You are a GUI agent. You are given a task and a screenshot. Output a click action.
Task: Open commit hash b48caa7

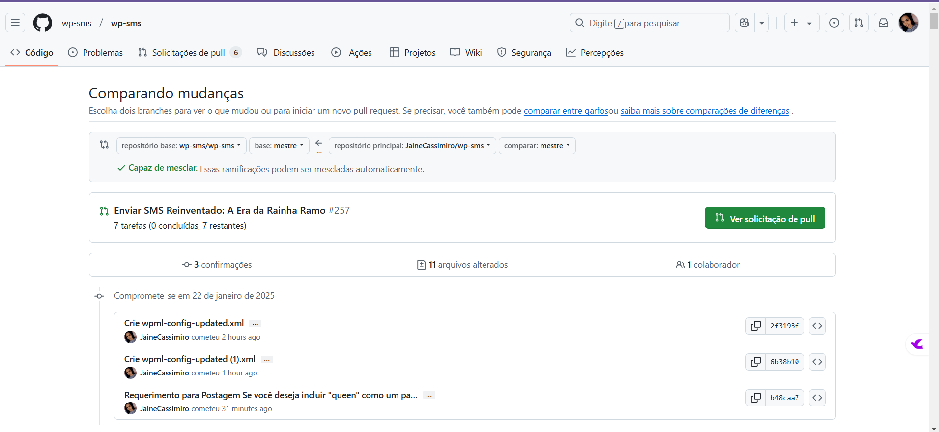pyautogui.click(x=785, y=398)
